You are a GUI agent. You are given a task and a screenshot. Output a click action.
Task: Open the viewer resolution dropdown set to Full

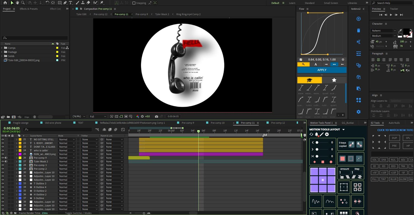98,117
